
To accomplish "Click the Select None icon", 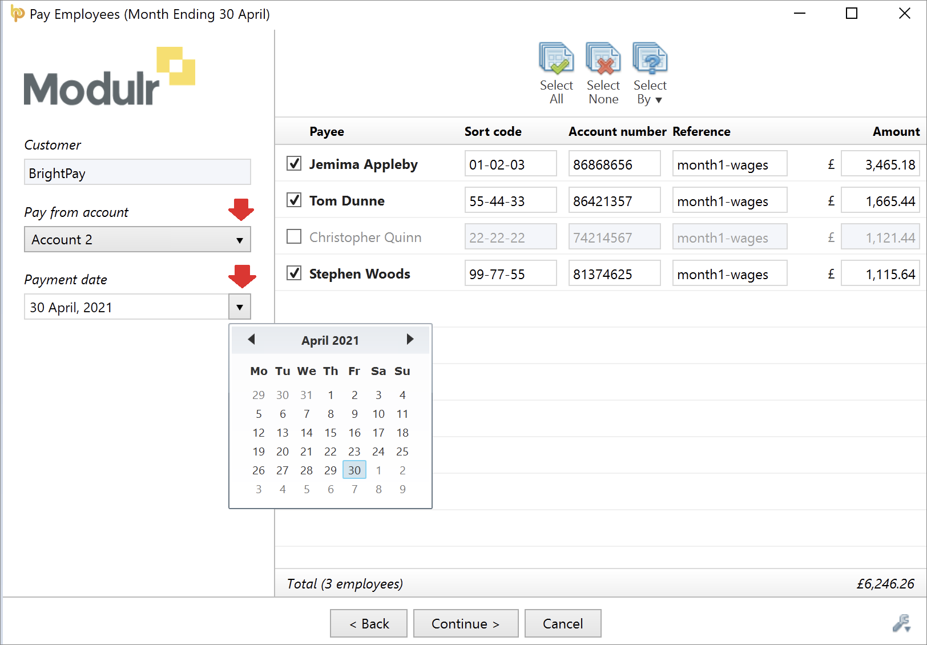I will [x=603, y=59].
